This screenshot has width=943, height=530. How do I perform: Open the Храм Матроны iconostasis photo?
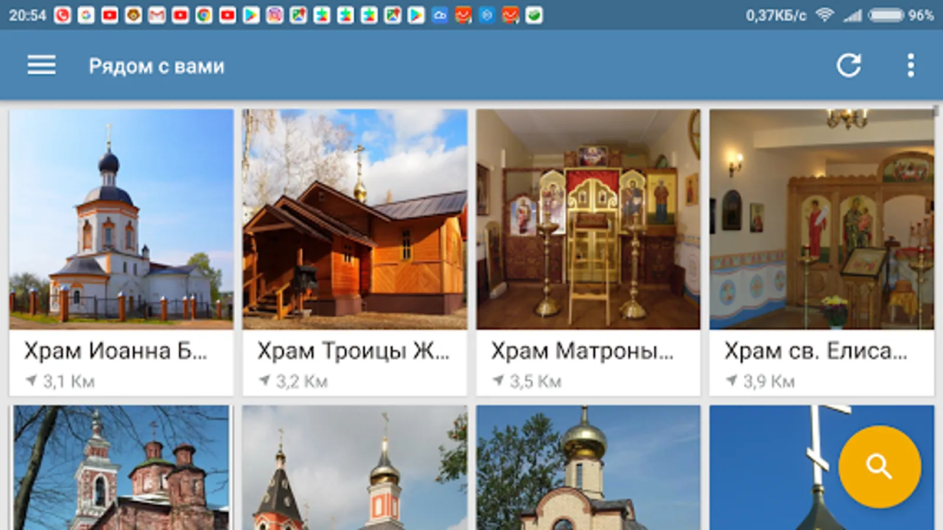click(588, 219)
